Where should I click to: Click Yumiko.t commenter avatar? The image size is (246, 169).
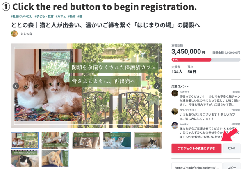(175, 125)
